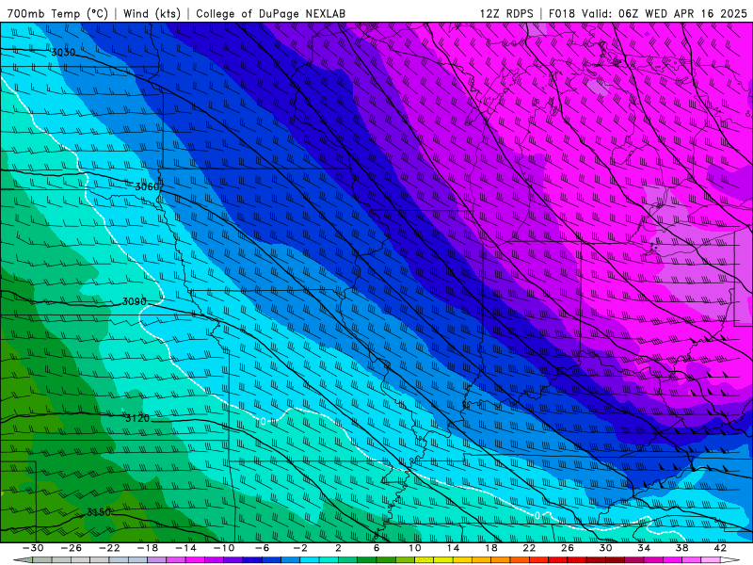Image resolution: width=753 pixels, height=565 pixels.
Task: Click the -14 colorbar scale label
Action: coord(185,548)
